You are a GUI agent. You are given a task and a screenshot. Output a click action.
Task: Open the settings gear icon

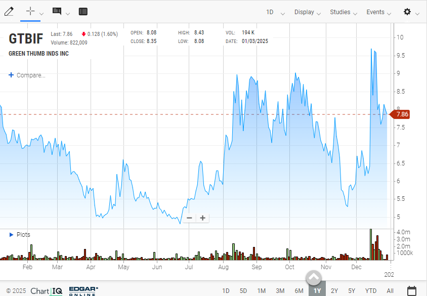pyautogui.click(x=407, y=12)
